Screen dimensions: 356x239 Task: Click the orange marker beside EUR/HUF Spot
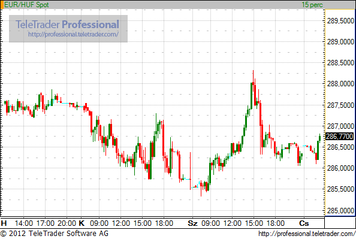(2, 5)
